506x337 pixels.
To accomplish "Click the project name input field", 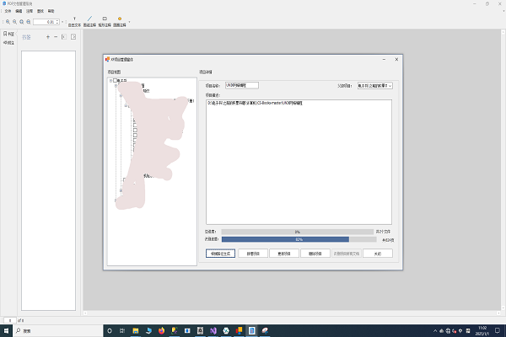I will [242, 85].
